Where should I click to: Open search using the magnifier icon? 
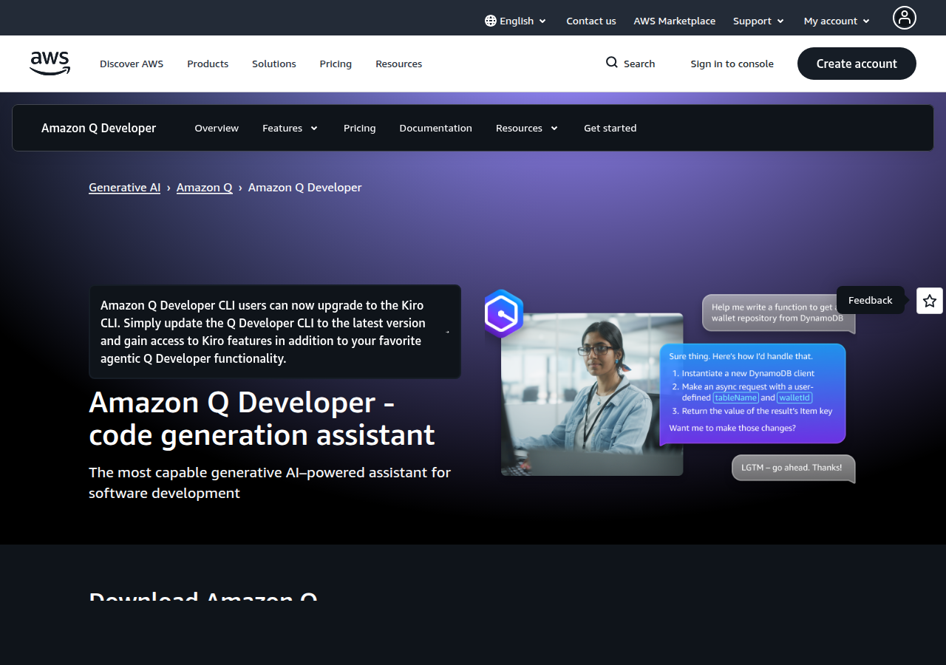pos(610,63)
